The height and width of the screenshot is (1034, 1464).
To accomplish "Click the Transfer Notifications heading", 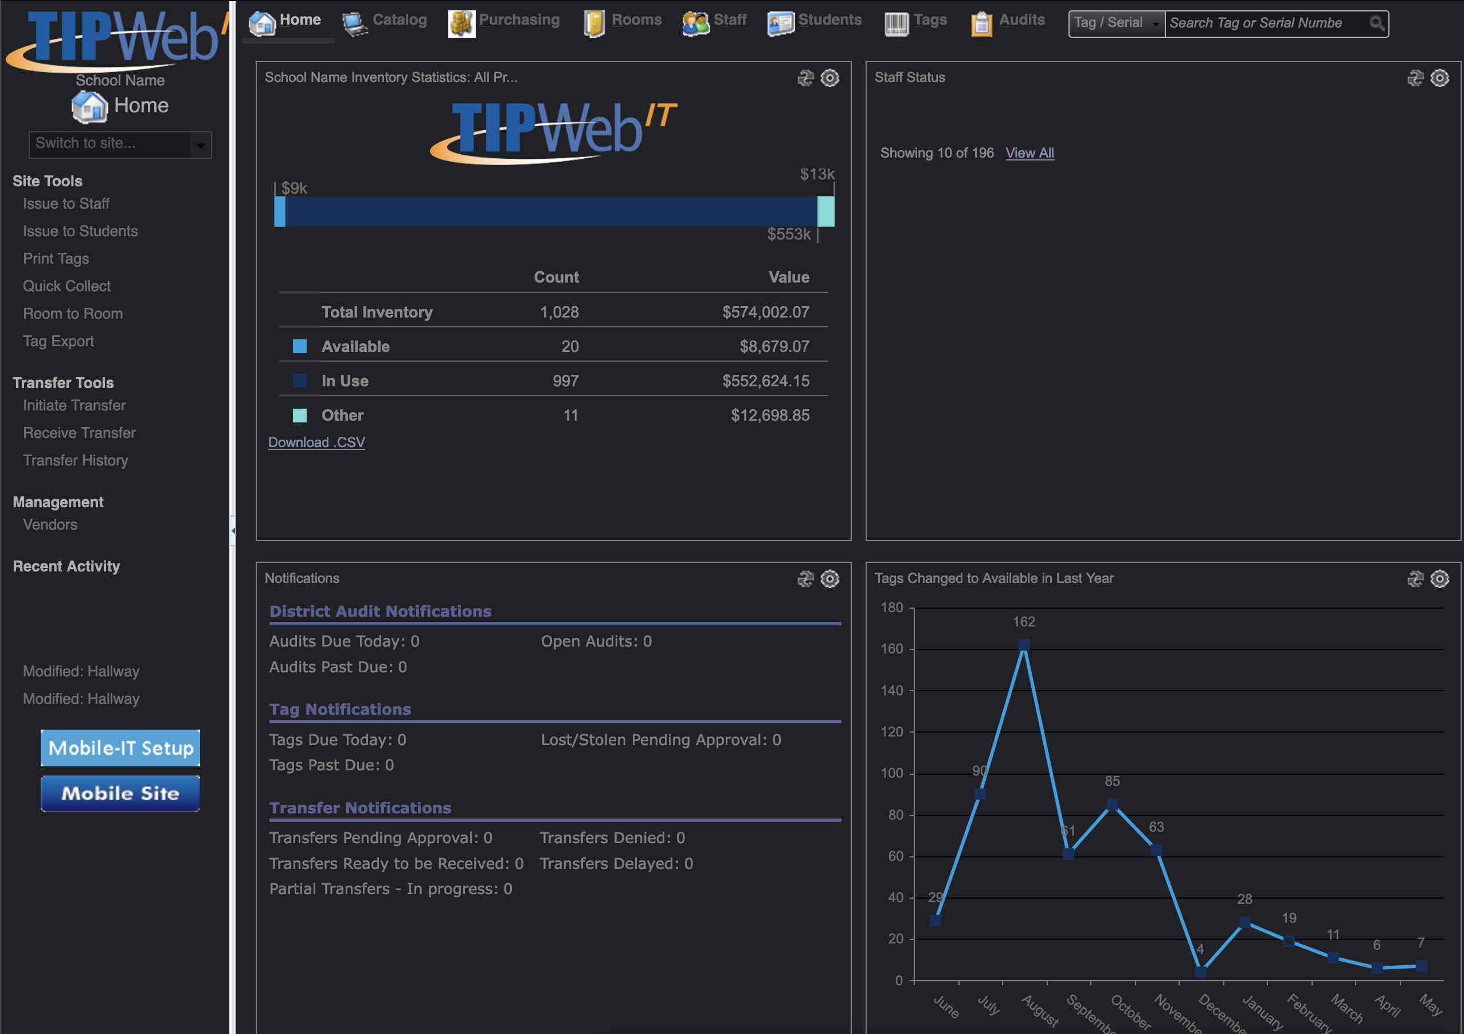I will click(x=360, y=808).
